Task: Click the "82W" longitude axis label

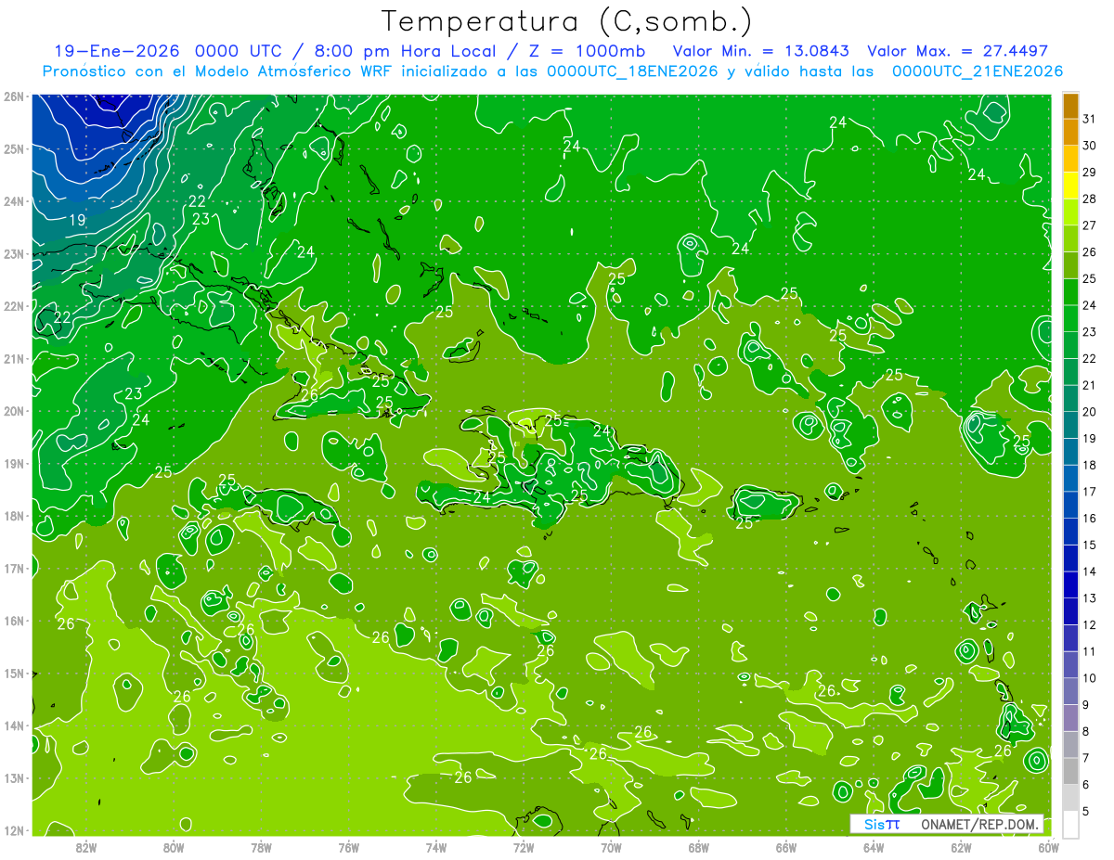Action: tap(86, 846)
